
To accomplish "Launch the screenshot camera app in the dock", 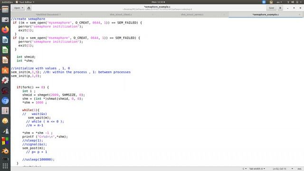I will click(x=5, y=19).
